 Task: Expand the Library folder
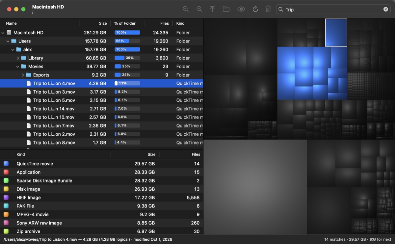(18, 58)
